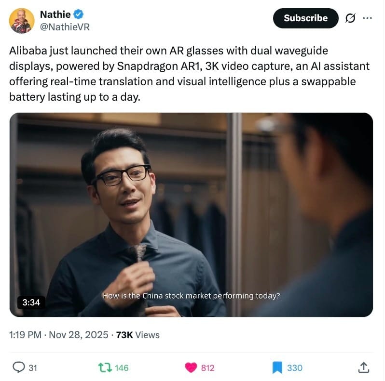The image size is (385, 381).
Task: Click the China stock market subtitle text
Action: [191, 296]
